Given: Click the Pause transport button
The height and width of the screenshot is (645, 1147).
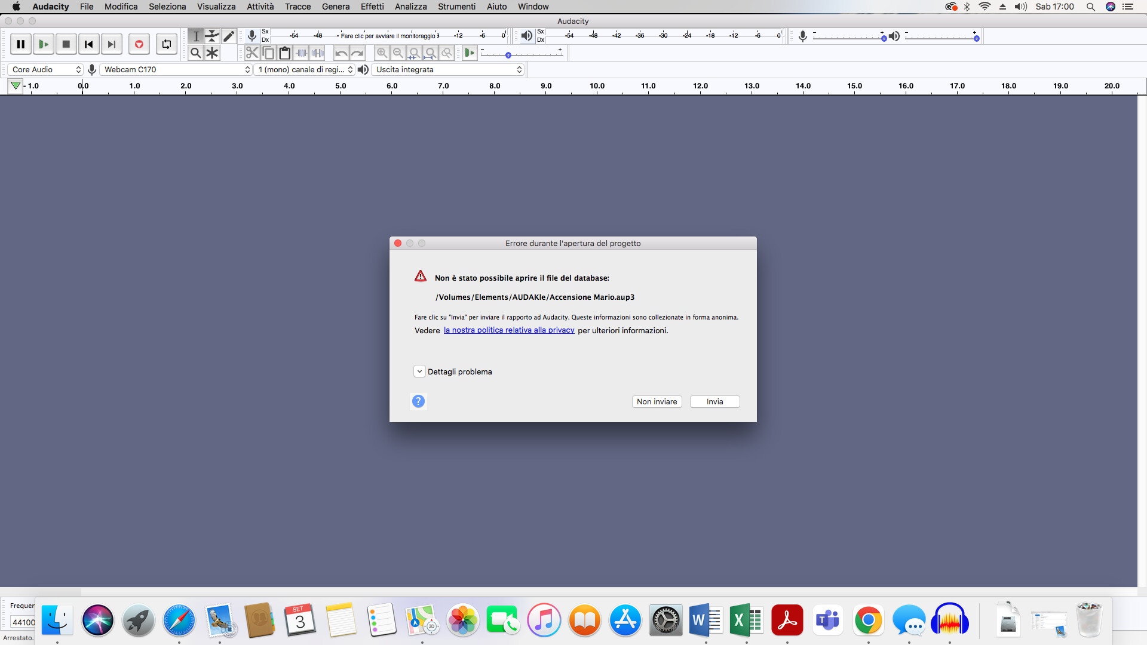Looking at the screenshot, I should [20, 44].
